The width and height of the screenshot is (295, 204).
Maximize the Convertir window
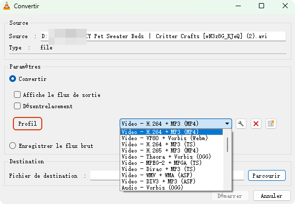pyautogui.click(x=261, y=6)
